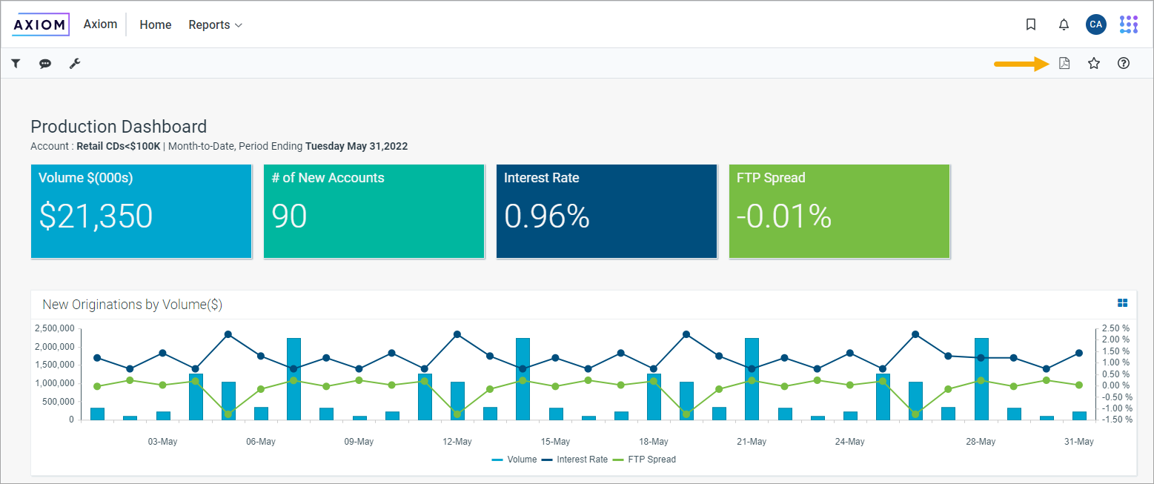The height and width of the screenshot is (484, 1154).
Task: Toggle Interest Rate series in legend
Action: pos(575,460)
